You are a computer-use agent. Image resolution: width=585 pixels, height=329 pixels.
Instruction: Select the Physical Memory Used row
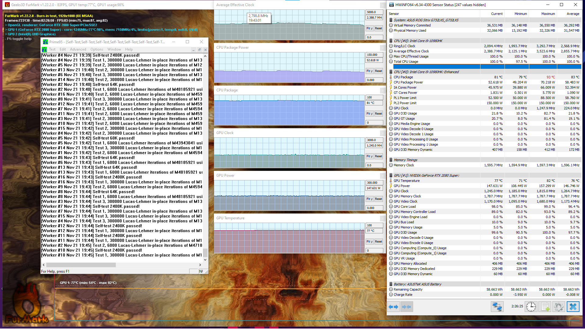tap(484, 30)
